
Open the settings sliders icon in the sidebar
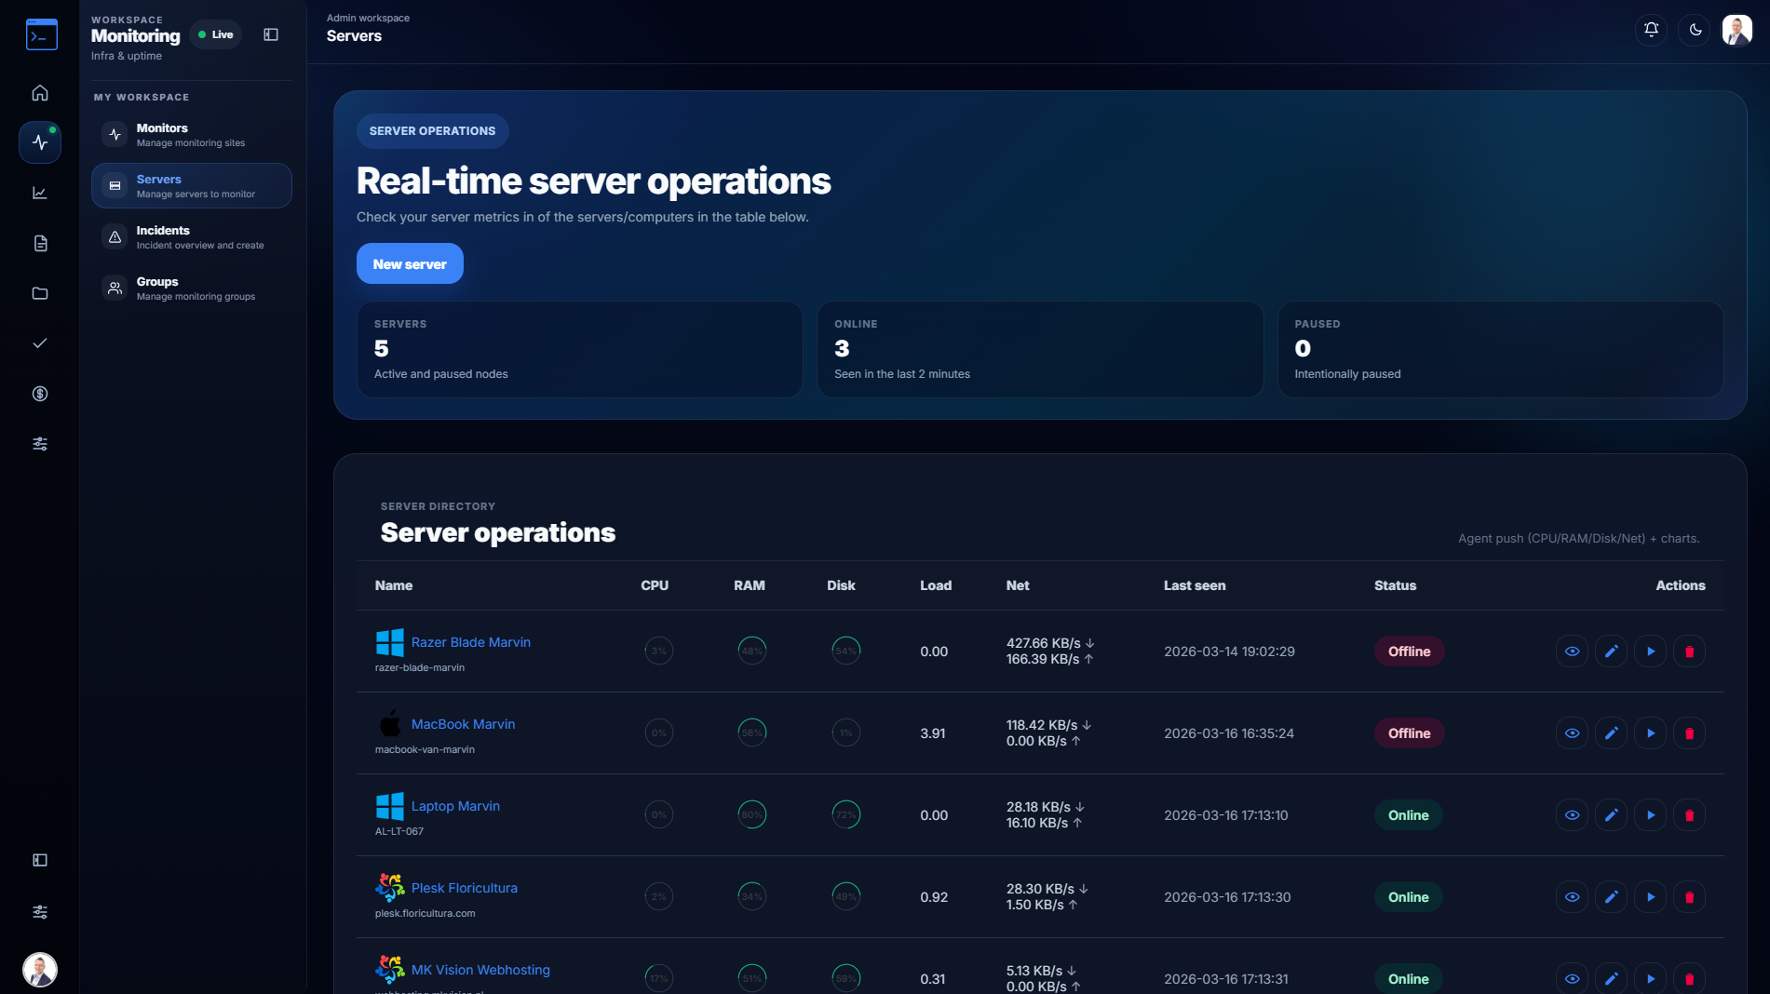[x=40, y=444]
